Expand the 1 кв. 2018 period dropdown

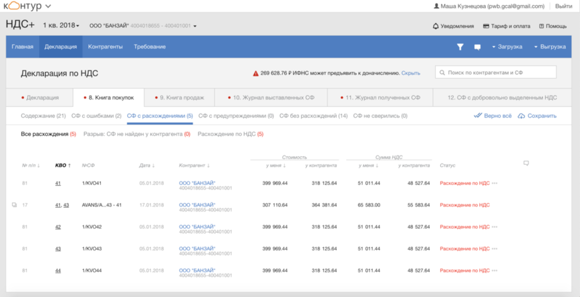(61, 26)
